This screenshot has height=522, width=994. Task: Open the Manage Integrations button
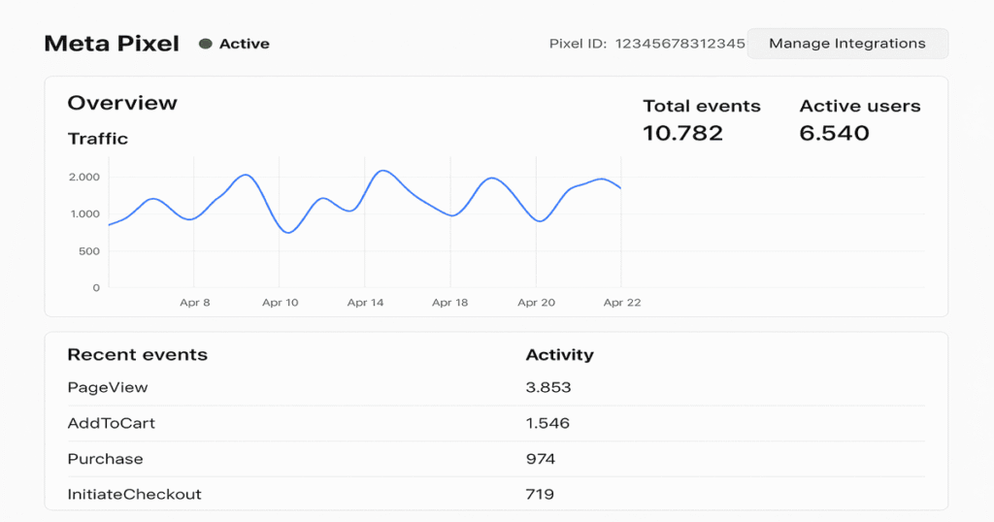click(x=847, y=44)
